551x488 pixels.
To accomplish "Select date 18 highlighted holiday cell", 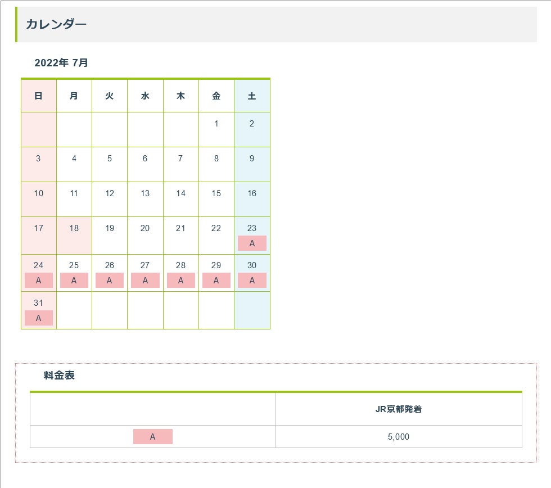I will pyautogui.click(x=74, y=236).
